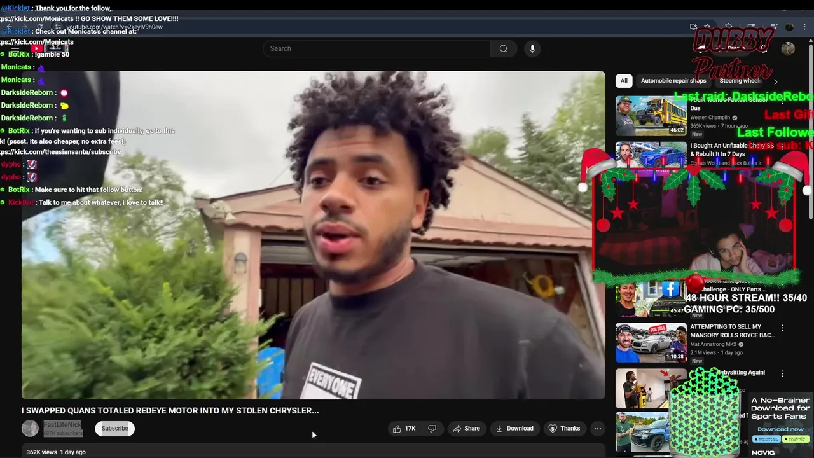Open the Facebook Marketplace challenge video thumbnail
This screenshot has width=814, height=458.
tap(651, 298)
